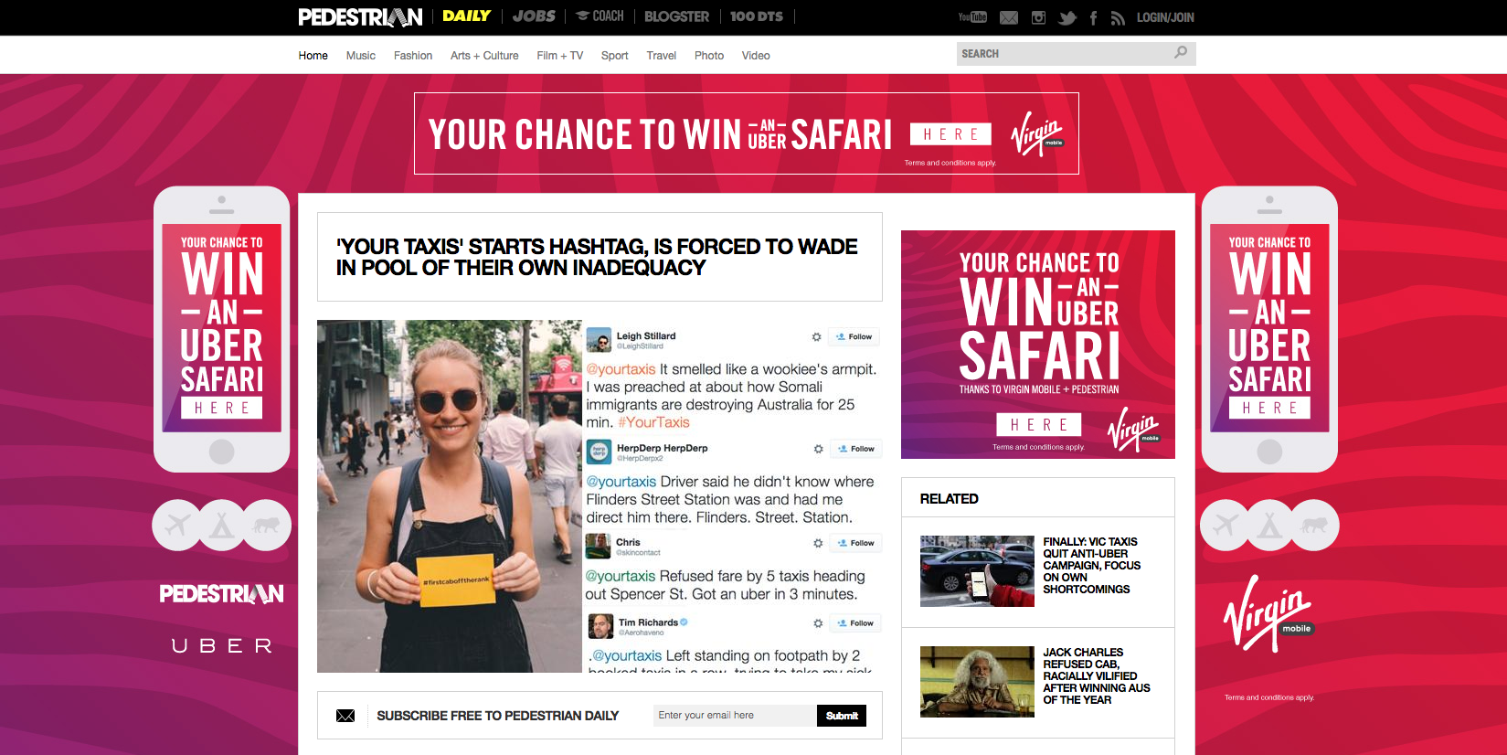Open the Twitter bird icon in header

tap(1067, 17)
